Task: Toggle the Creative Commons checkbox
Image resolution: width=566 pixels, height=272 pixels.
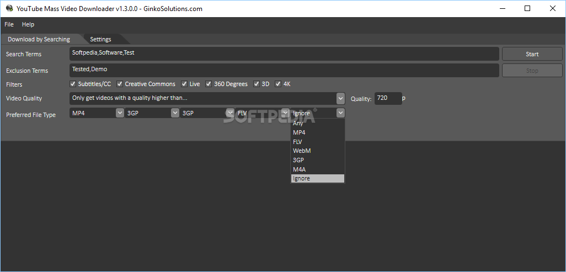Action: 120,84
